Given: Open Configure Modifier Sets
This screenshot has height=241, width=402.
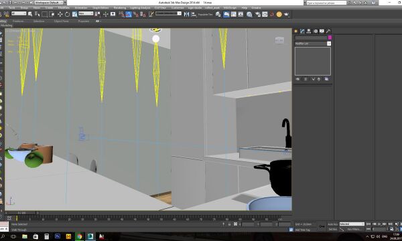Looking at the screenshot, I should click(x=326, y=79).
